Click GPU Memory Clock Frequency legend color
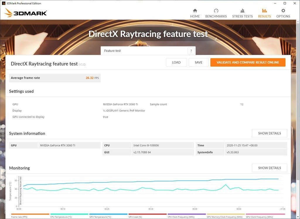Viewport: 300px width, 219px height. (226, 214)
